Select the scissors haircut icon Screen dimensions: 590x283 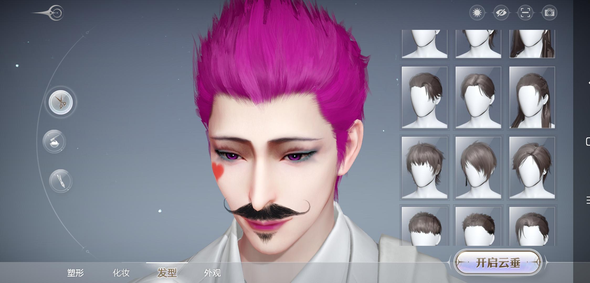click(61, 102)
